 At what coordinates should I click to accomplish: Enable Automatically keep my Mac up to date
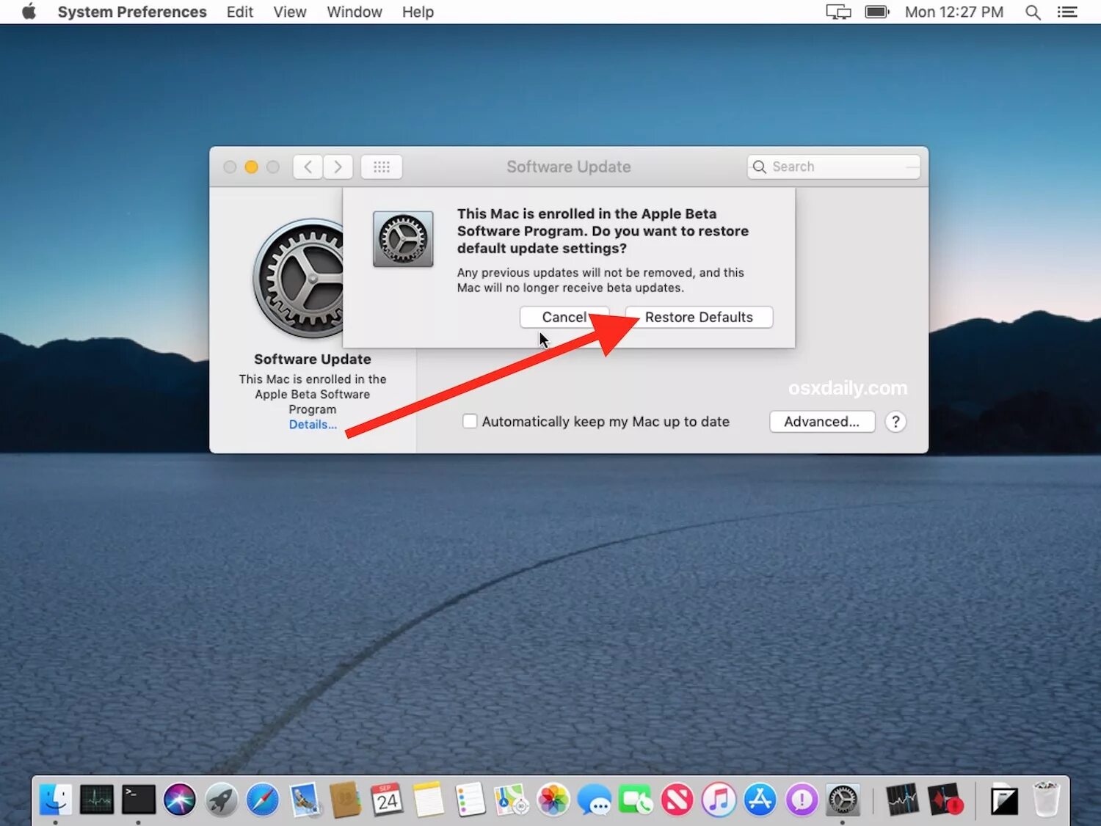click(470, 421)
